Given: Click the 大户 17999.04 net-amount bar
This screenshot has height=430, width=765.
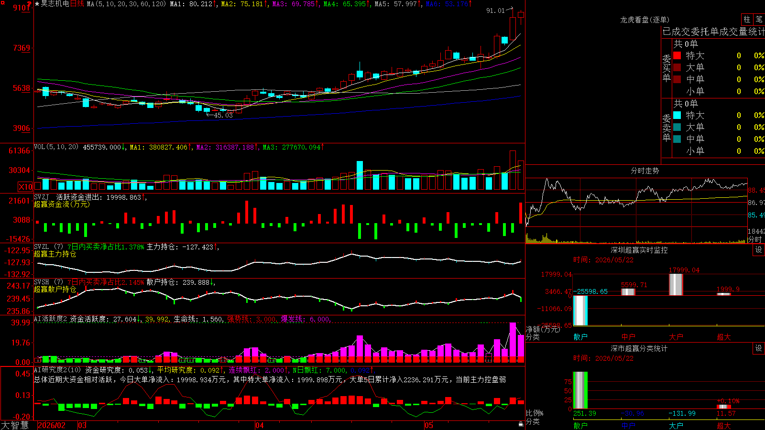Looking at the screenshot, I should 676,284.
